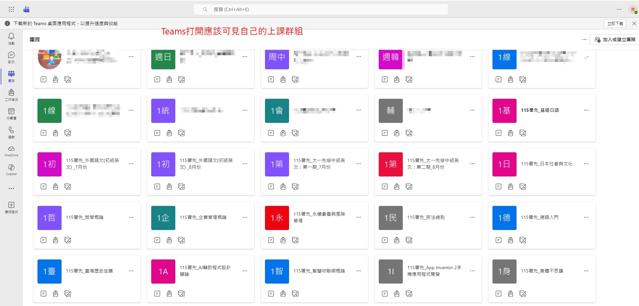Image resolution: width=639 pixels, height=306 pixels.
Task: Open team 115暑先_外國語文(初級英文)_8月份
Action: pos(201,172)
